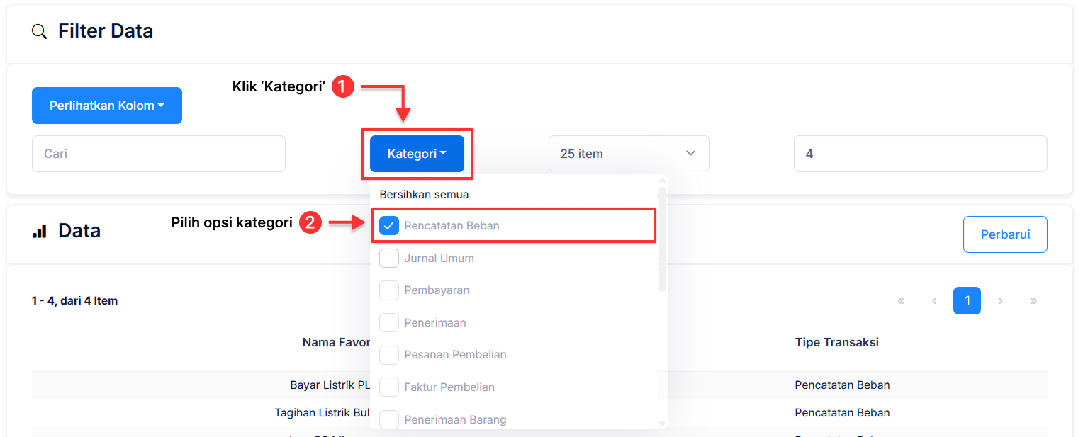Open the Perlihatkan Kolom dropdown
The width and height of the screenshot is (1088, 437).
[107, 106]
